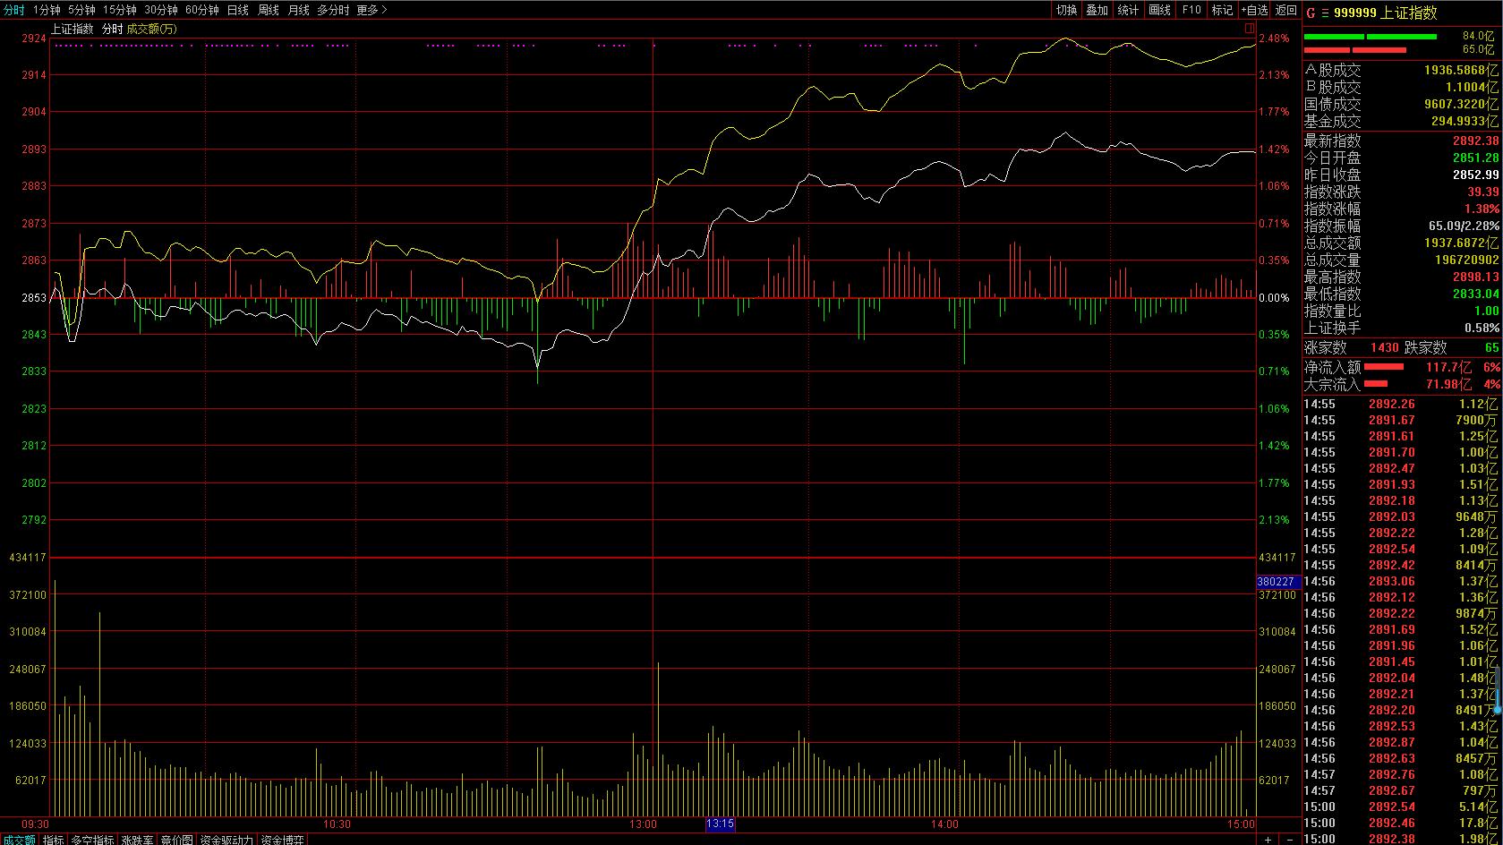This screenshot has width=1503, height=845.
Task: Click the green list icon before 999999
Action: (x=1325, y=12)
